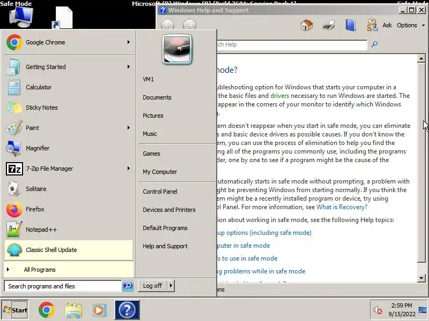Click the taskbar clock showing 2:59 PM
This screenshot has height=321, width=429.
402,310
